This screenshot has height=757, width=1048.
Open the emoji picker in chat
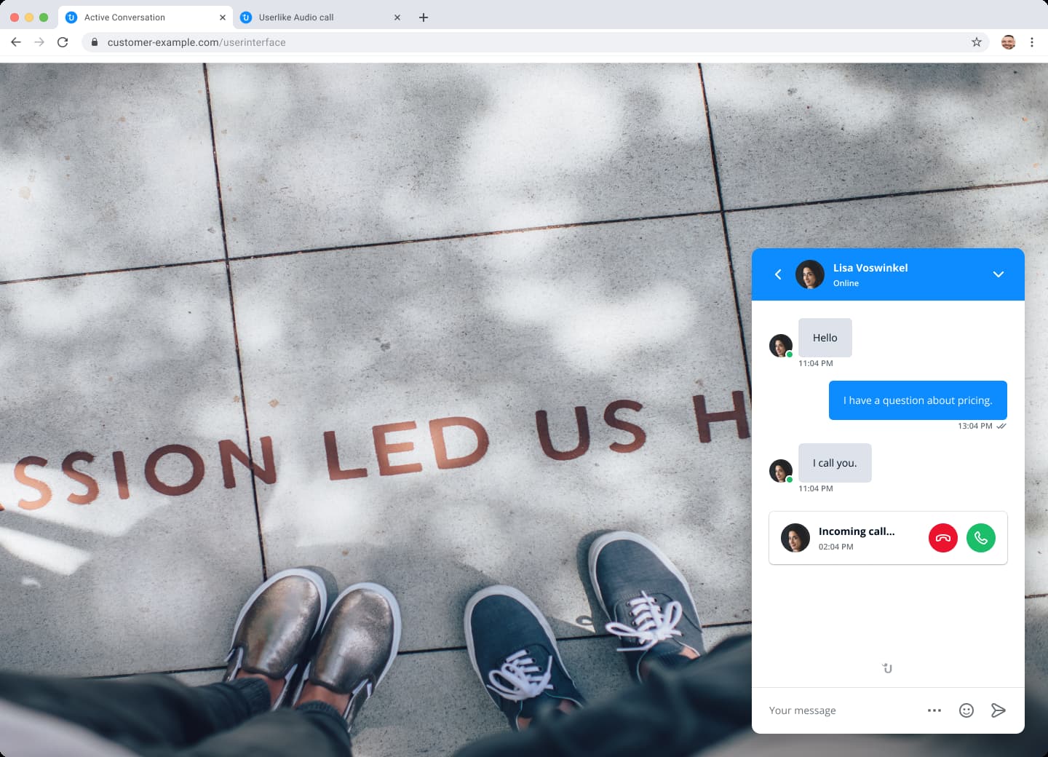pyautogui.click(x=966, y=710)
